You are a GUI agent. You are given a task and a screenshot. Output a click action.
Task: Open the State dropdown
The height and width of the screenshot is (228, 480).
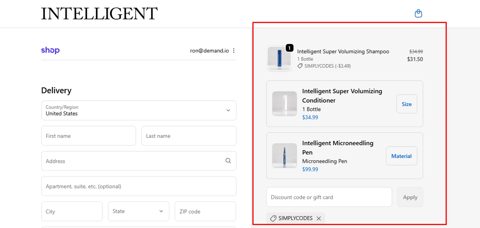tap(139, 211)
